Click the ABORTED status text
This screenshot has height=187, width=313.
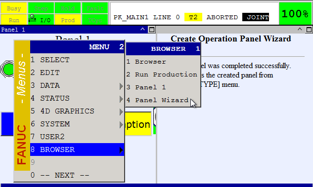(222, 17)
